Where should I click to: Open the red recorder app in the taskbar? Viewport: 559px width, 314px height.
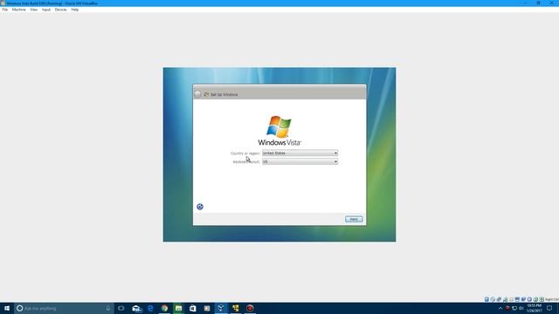pos(250,308)
